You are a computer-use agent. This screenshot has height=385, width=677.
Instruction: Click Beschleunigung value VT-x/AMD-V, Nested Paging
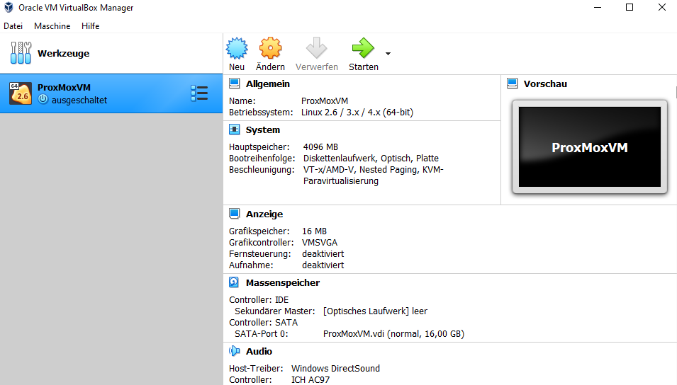373,175
